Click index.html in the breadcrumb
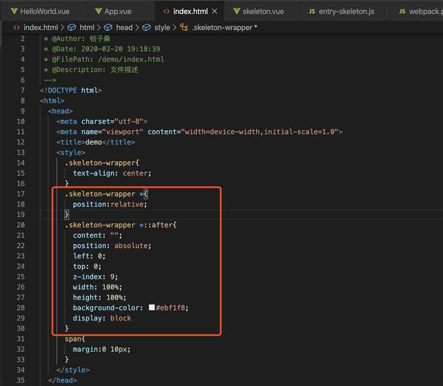The width and height of the screenshot is (443, 386). coord(40,28)
